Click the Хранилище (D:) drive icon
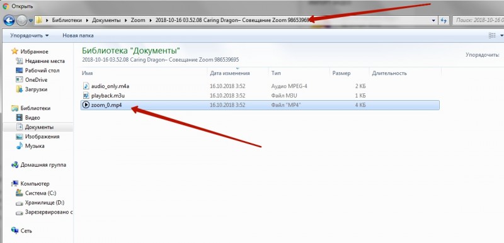This screenshot has height=243, width=504. (x=20, y=203)
